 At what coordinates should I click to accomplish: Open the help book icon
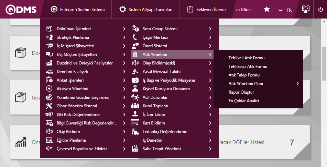[305, 9]
